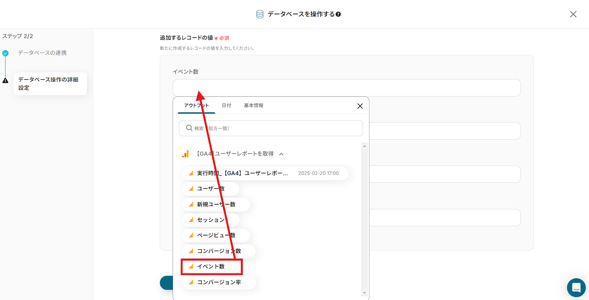
Task: Select the 実行時間 output item
Action: (x=265, y=173)
